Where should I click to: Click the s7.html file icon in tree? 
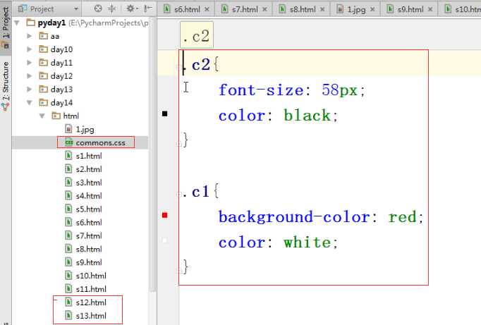[68, 235]
